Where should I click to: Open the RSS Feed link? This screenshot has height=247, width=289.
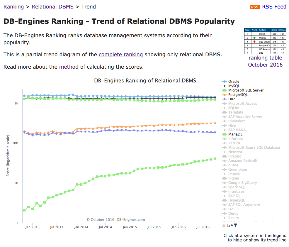274,7
